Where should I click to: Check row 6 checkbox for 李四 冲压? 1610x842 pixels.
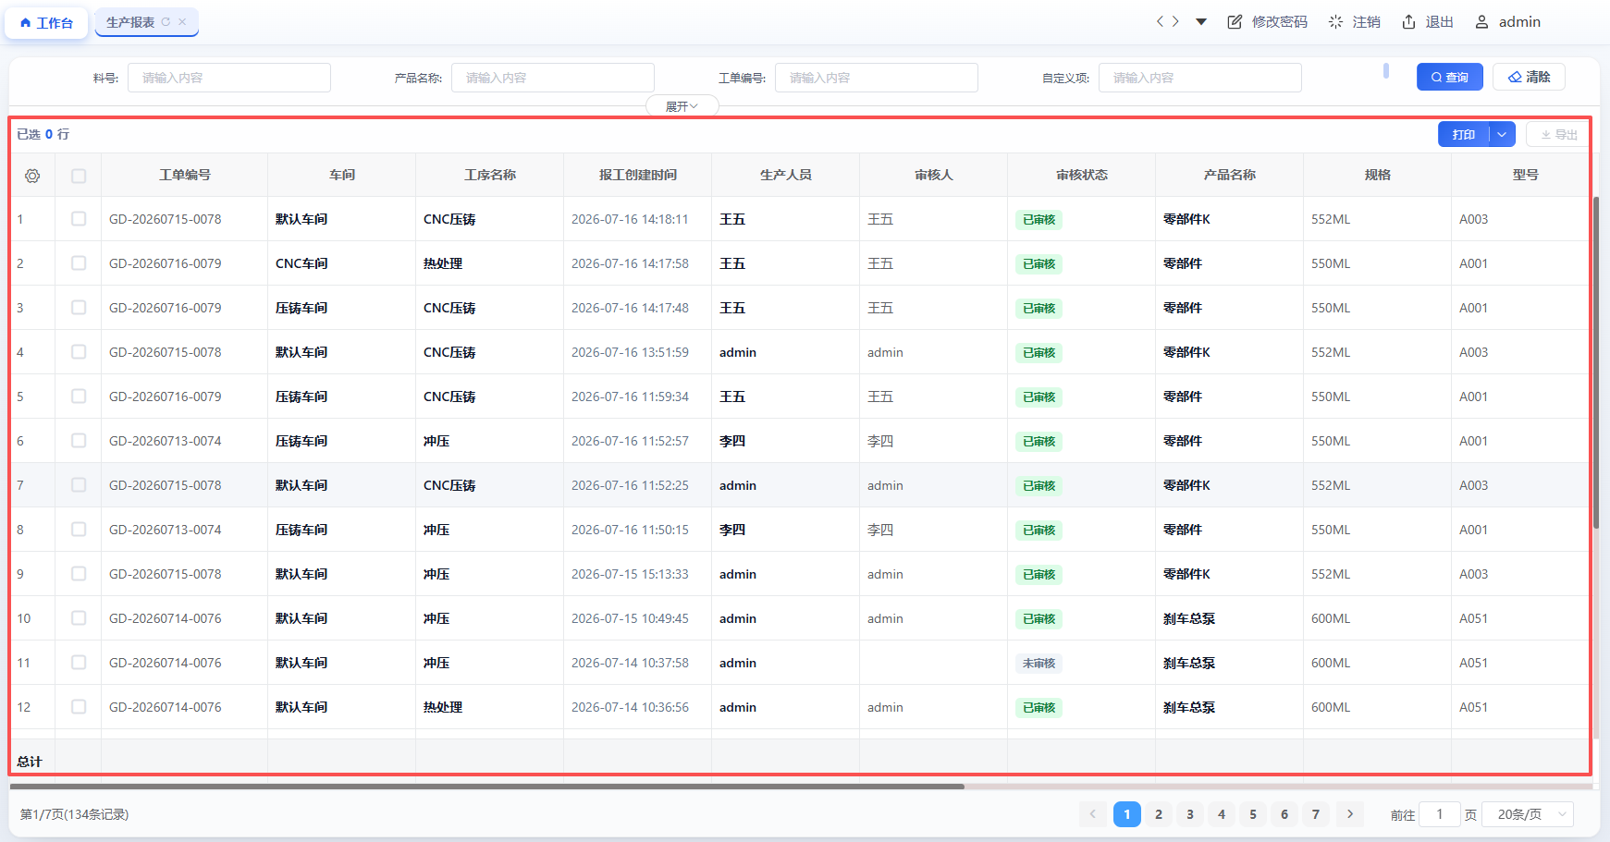pos(79,441)
